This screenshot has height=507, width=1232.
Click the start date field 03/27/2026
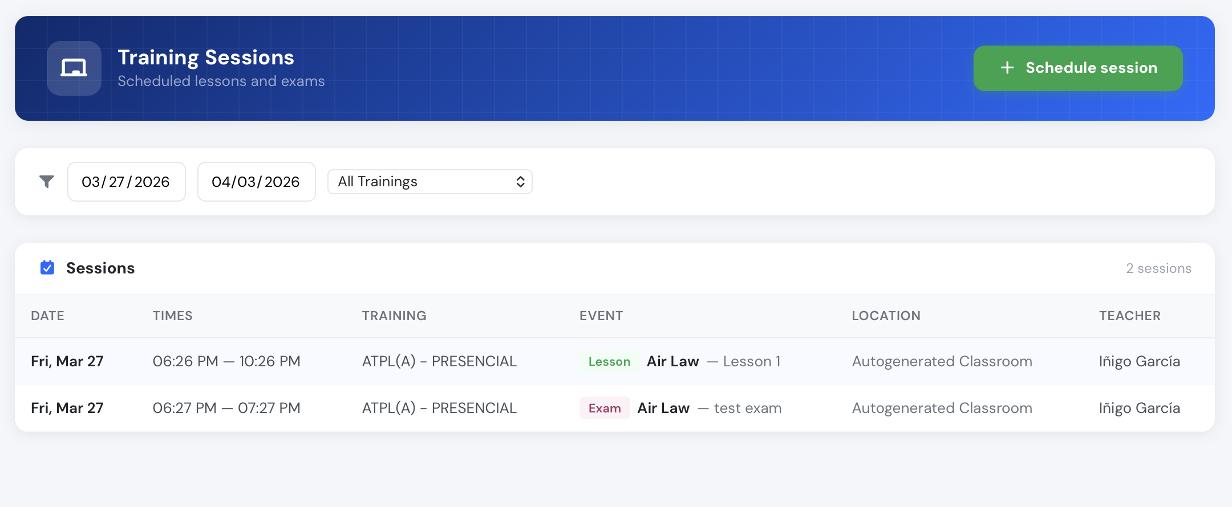pyautogui.click(x=127, y=182)
